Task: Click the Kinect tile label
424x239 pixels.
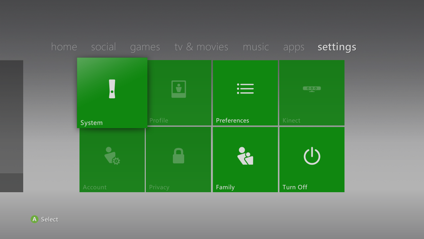Action: coord(291,120)
